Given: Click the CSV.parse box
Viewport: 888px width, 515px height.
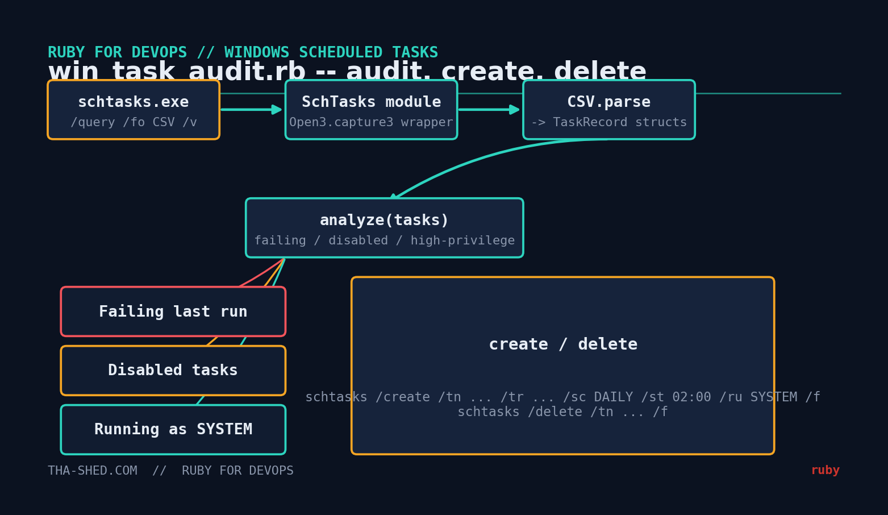Looking at the screenshot, I should [609, 110].
